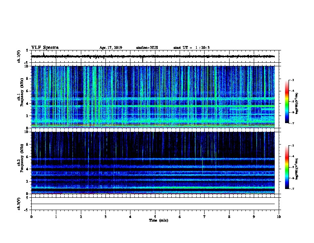Click the ch.1 color scale bar
The image size is (314, 243).
click(x=287, y=102)
